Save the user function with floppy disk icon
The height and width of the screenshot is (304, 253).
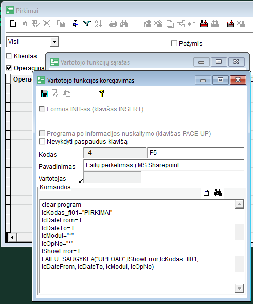tap(45, 93)
